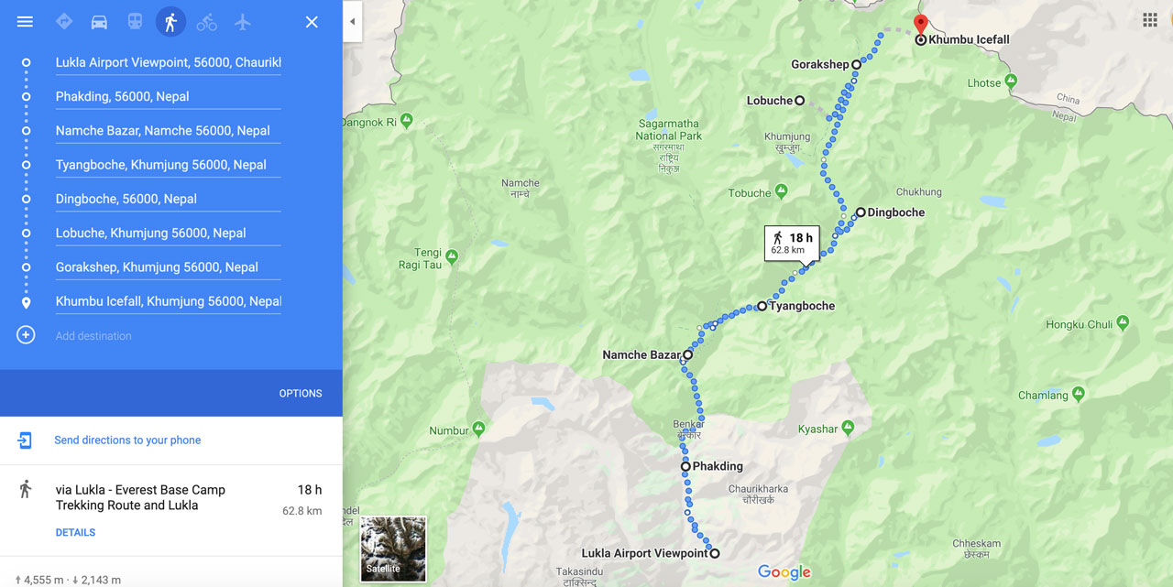The width and height of the screenshot is (1173, 587).
Task: Select the cycling travel mode icon
Action: 207,22
